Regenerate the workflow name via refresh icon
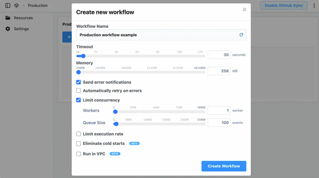The height and width of the screenshot is (178, 319). (241, 35)
